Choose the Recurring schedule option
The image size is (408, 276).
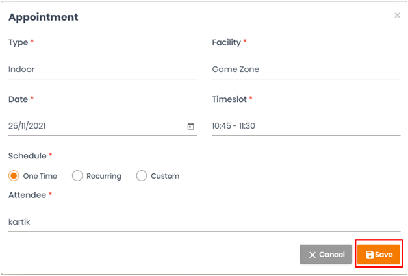point(77,176)
